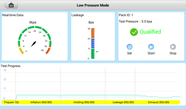Click the 12 label on leakage scale
The image size is (186, 109).
tap(89, 49)
